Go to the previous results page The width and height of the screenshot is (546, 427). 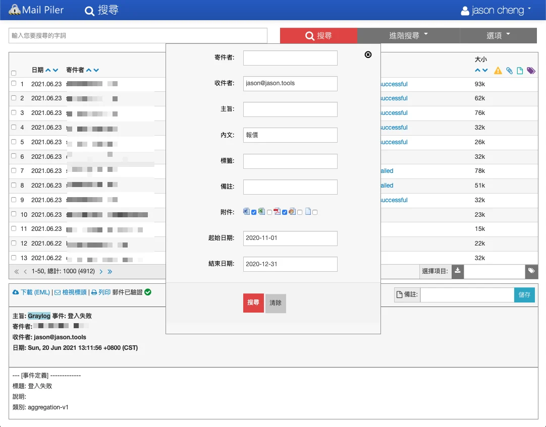point(25,271)
